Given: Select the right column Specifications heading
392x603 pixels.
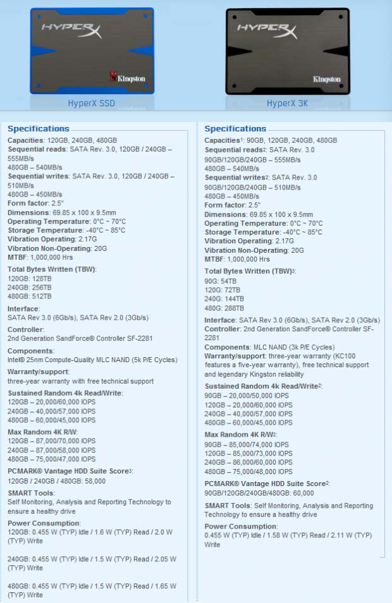Looking at the screenshot, I should pyautogui.click(x=235, y=129).
